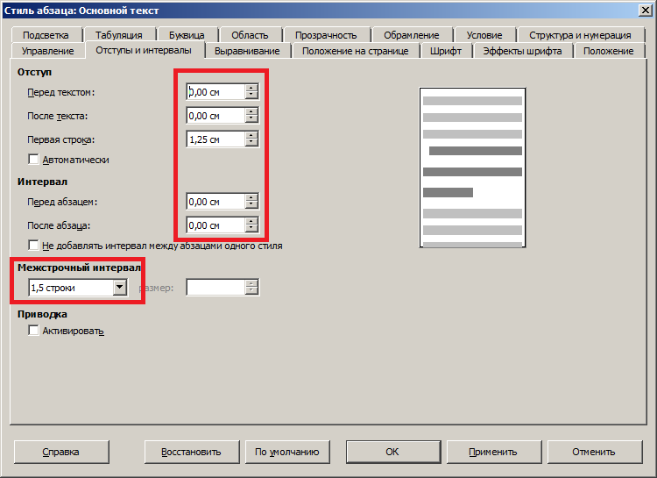The width and height of the screenshot is (657, 478).
Task: Increase the 'Перед текстом' indent value
Action: [x=252, y=88]
